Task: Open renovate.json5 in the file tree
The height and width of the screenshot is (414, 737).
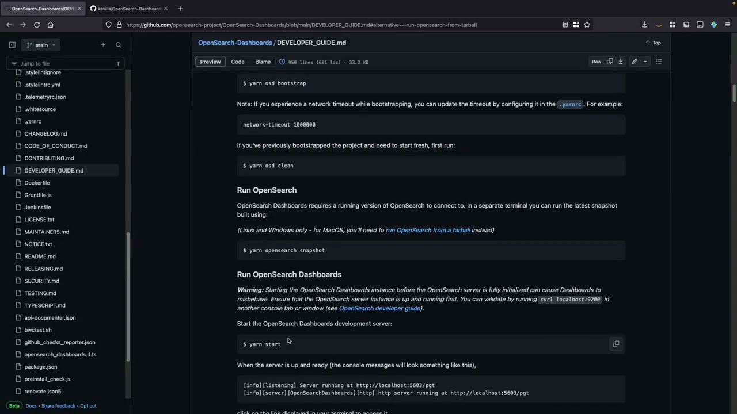Action: (43, 392)
